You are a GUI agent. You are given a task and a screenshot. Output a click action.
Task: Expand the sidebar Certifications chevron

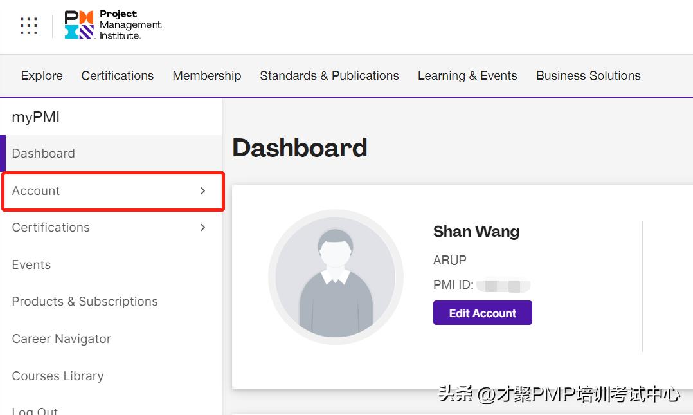[x=203, y=227]
